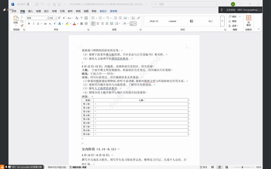Click the Format Painter brush icon
This screenshot has width=271, height=169.
(22, 26)
